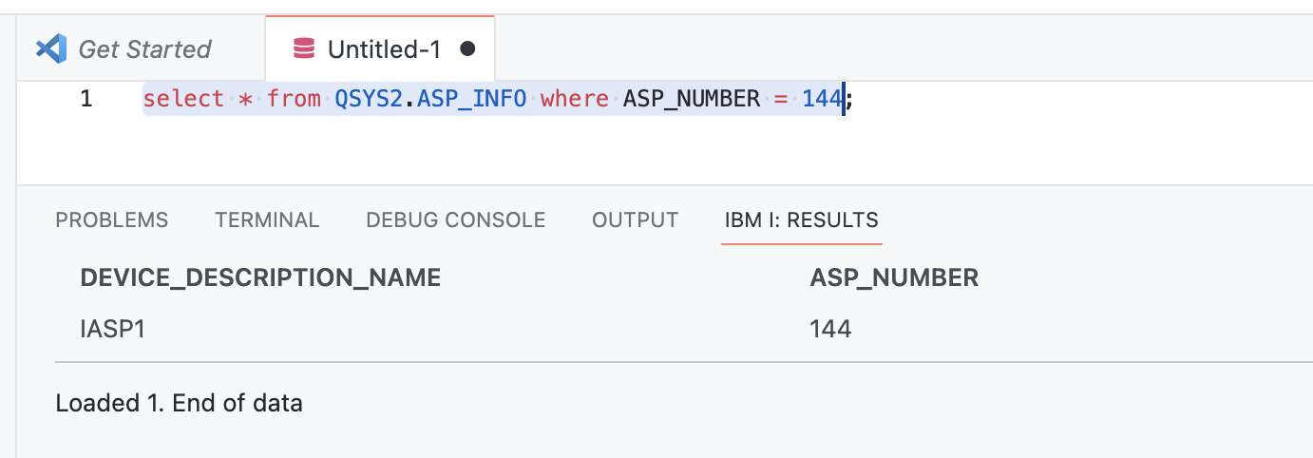Show the OUTPUT panel tab

[x=635, y=220]
